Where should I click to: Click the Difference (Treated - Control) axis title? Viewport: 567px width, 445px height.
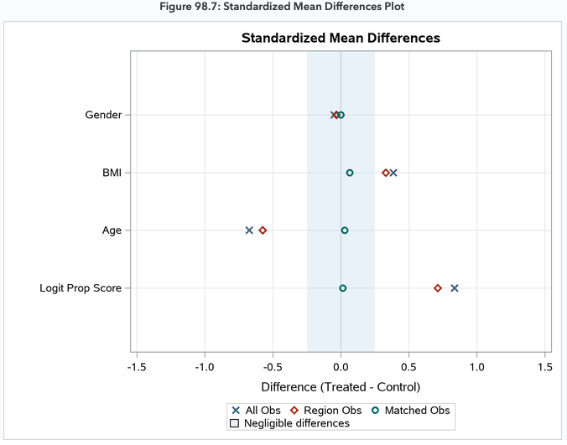[x=341, y=387]
